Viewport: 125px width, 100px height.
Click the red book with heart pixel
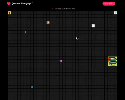(48, 23)
